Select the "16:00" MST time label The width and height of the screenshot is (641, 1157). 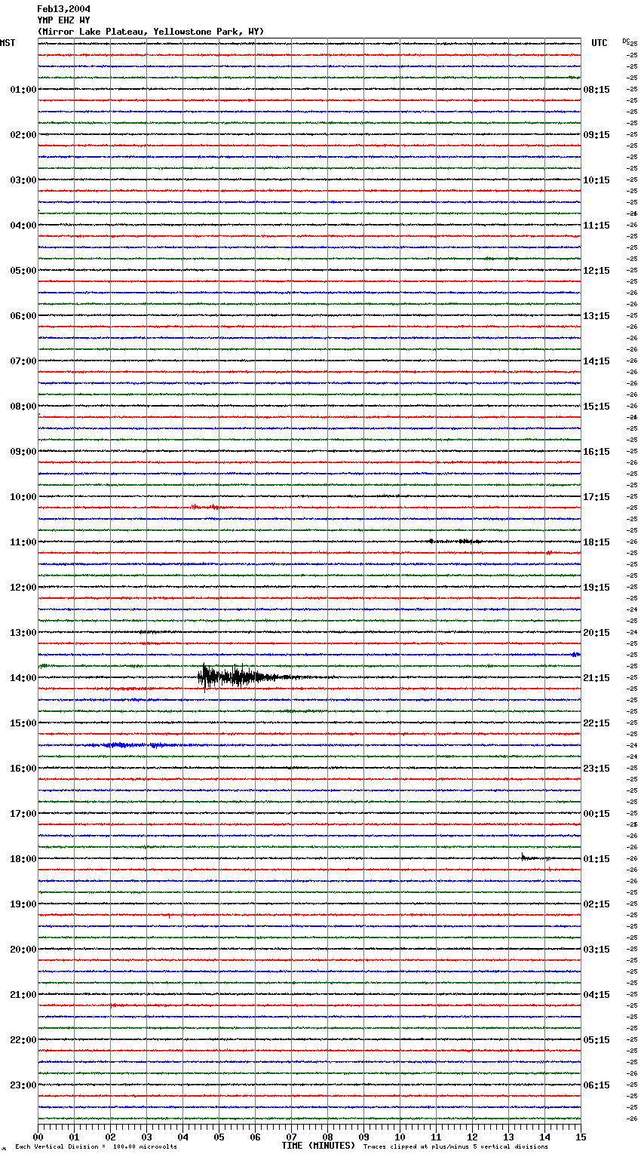23,769
